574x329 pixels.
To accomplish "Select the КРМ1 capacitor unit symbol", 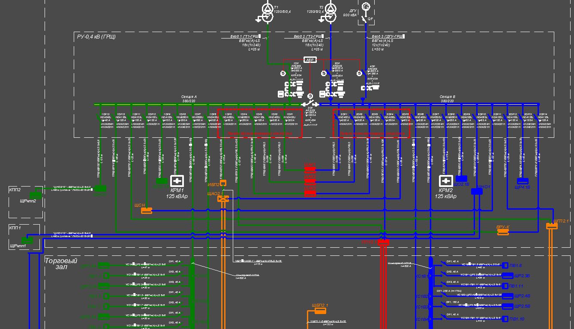I will click(177, 181).
